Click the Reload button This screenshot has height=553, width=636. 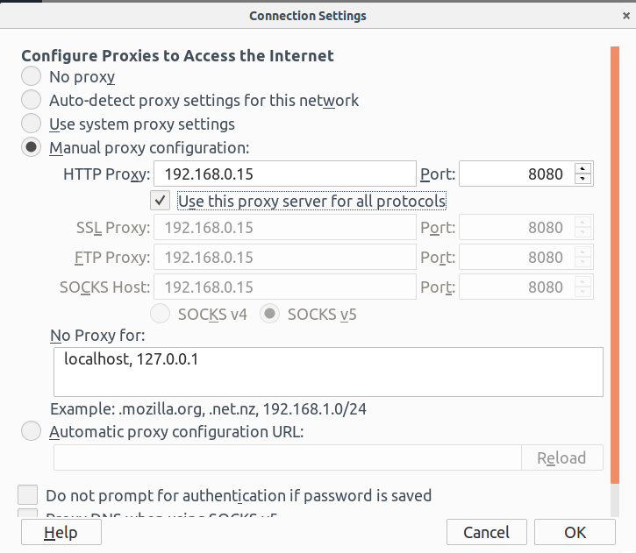tap(561, 457)
